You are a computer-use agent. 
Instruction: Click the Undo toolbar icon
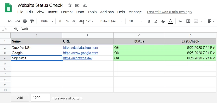[10, 21]
